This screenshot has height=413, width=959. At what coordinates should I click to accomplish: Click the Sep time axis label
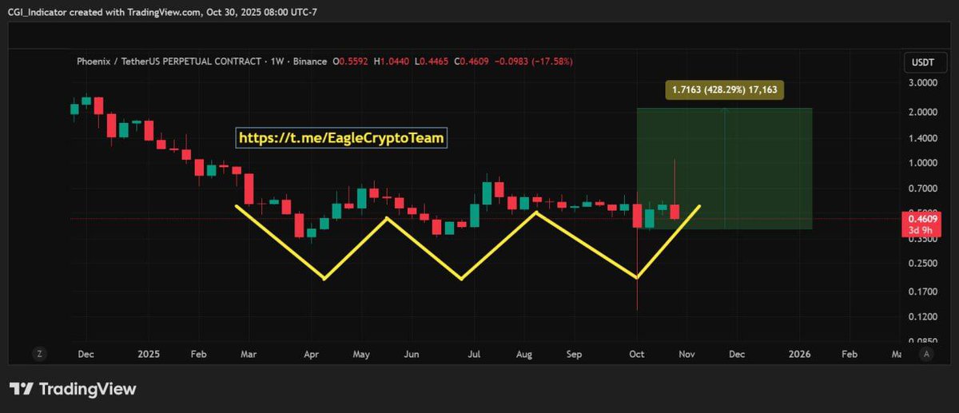tap(575, 353)
